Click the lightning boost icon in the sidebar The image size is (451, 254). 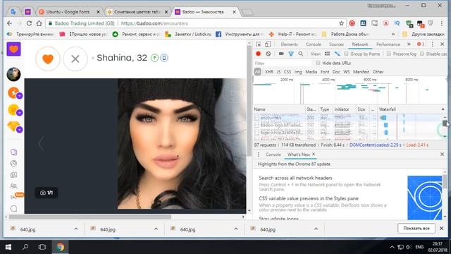pos(14,93)
